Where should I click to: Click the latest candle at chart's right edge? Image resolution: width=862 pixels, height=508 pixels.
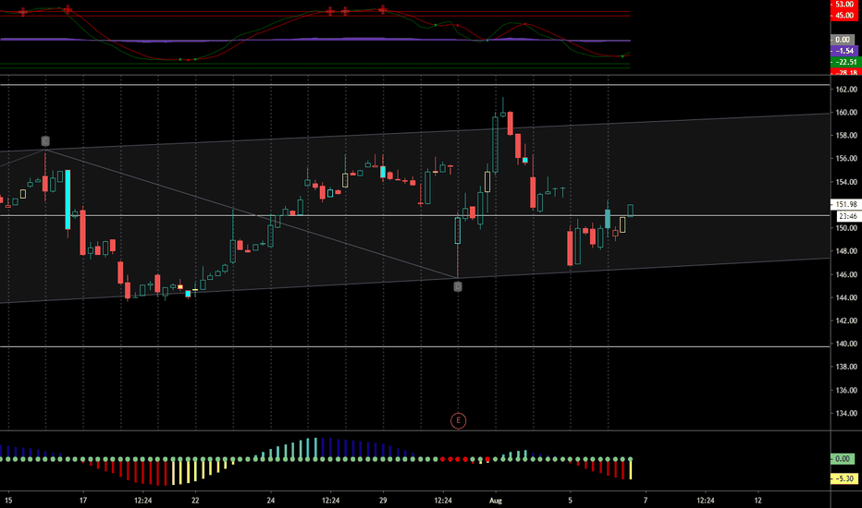point(631,211)
